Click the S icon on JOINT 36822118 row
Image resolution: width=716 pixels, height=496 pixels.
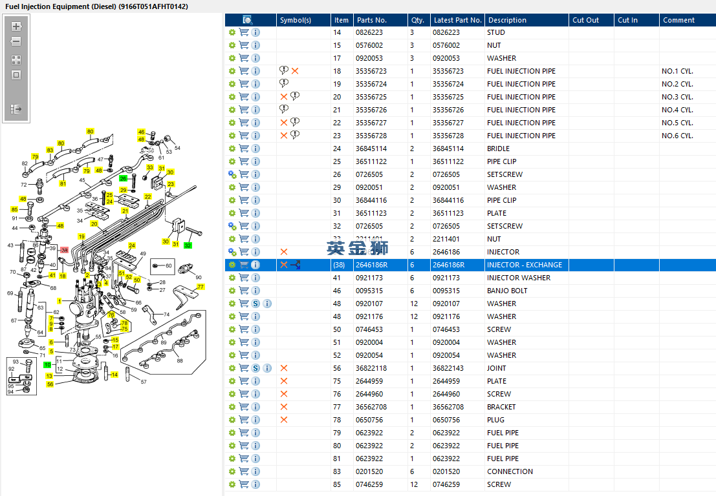click(x=255, y=368)
